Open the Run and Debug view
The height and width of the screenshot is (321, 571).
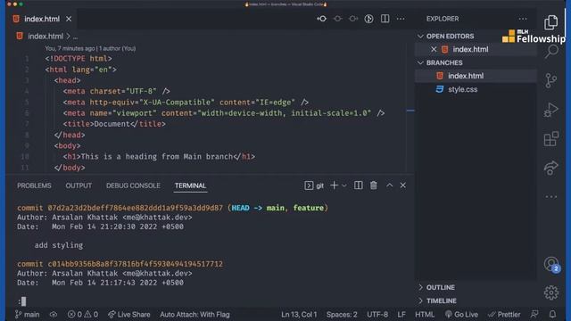click(x=551, y=110)
